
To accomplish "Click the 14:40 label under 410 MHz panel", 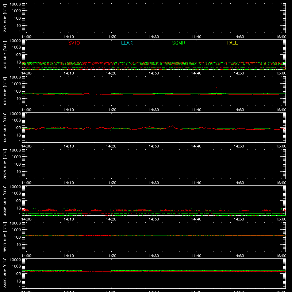I will tap(196, 73).
